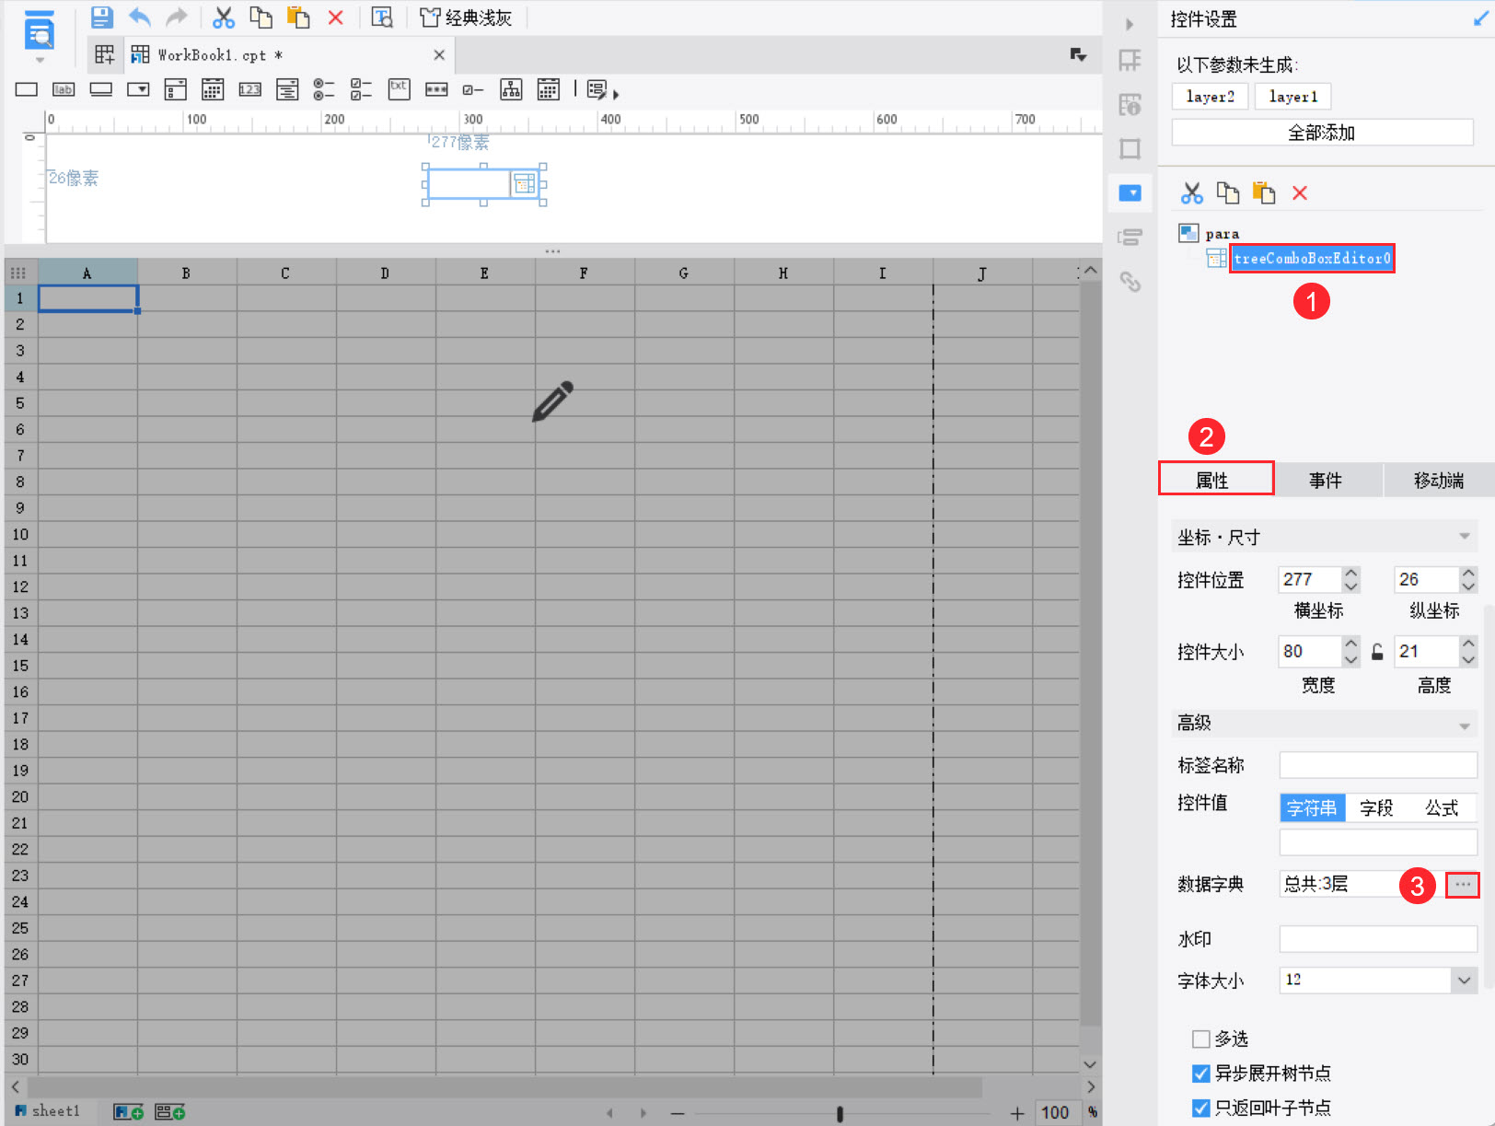Click the Cut icon in widget settings panel

tap(1192, 192)
